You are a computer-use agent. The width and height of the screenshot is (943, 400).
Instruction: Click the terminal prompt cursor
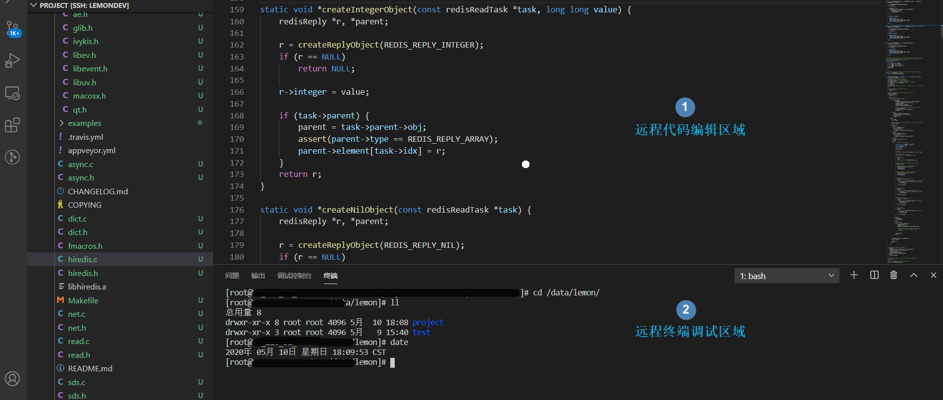point(392,362)
